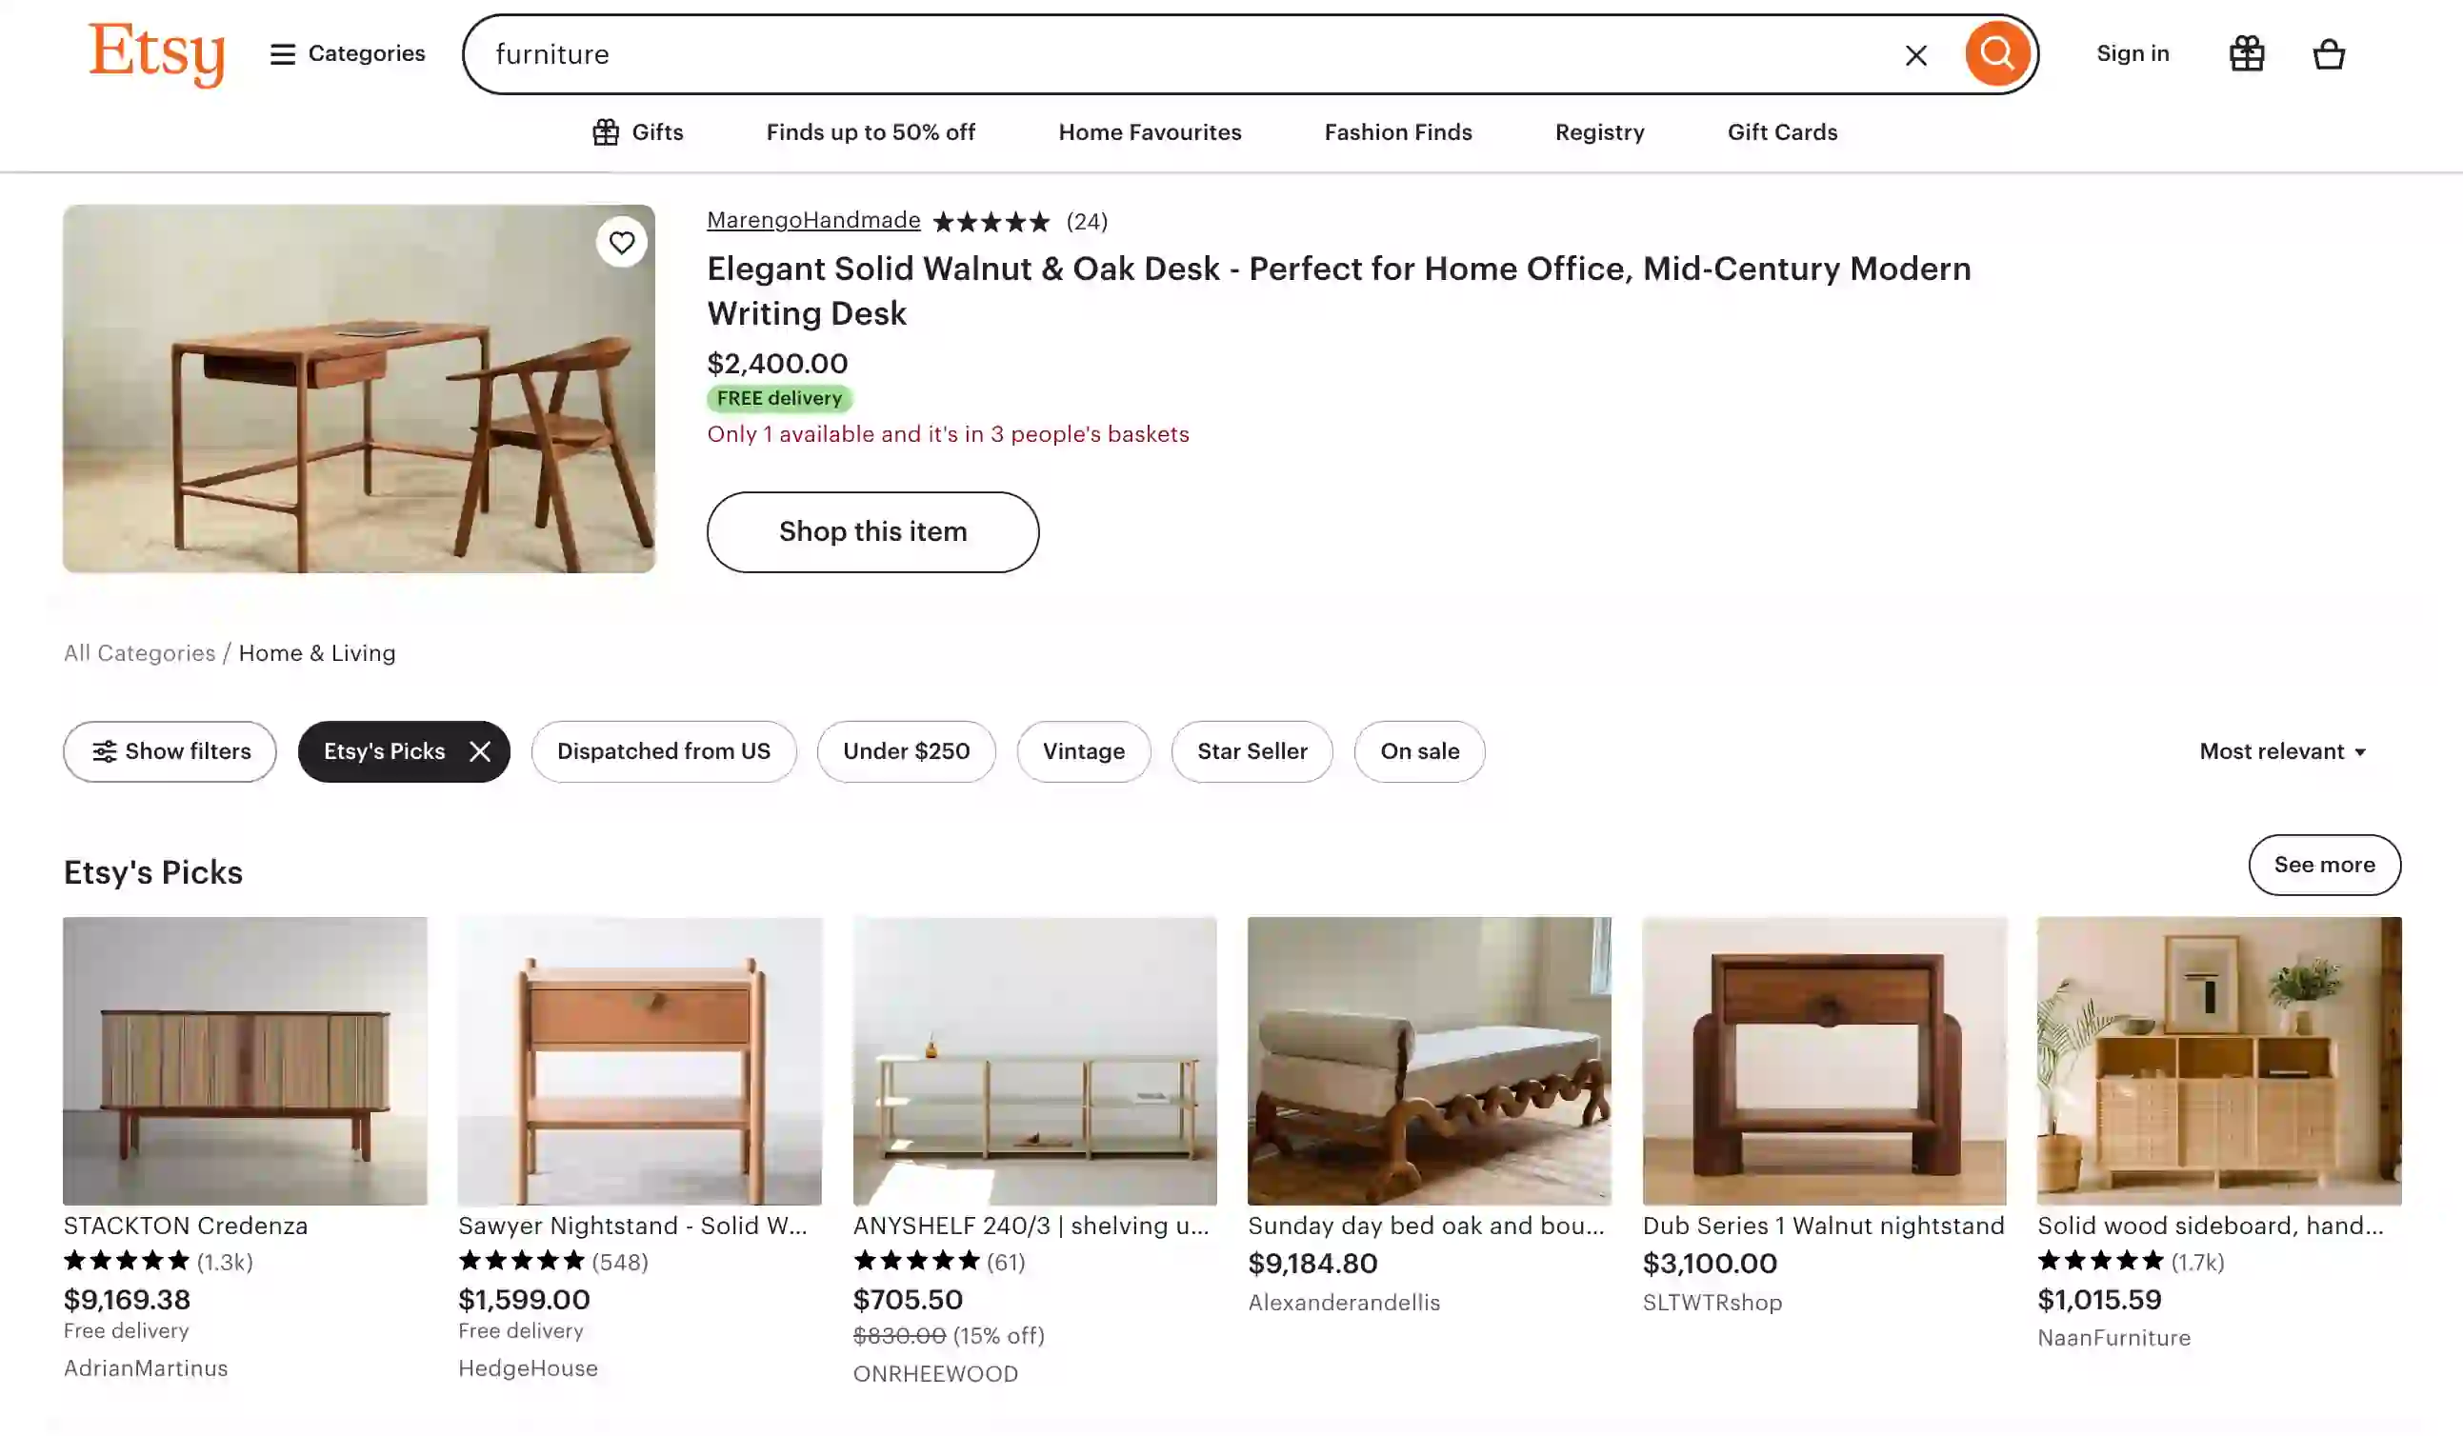Open Fashion Finds from the navigation

(x=1397, y=131)
